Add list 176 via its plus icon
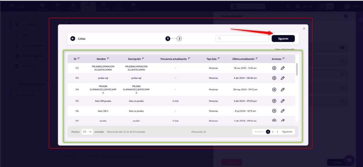Image resolution: width=363 pixels, height=167 pixels. [x=274, y=111]
